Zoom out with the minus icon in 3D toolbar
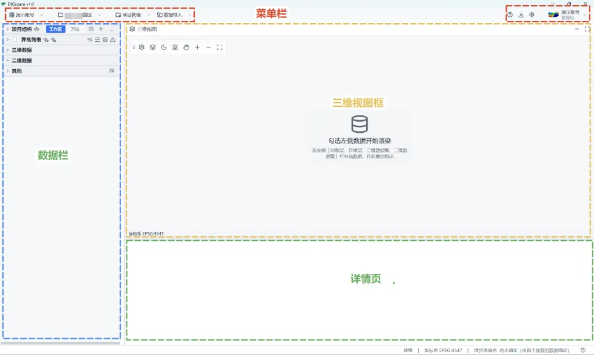The width and height of the screenshot is (594, 355). click(x=208, y=48)
